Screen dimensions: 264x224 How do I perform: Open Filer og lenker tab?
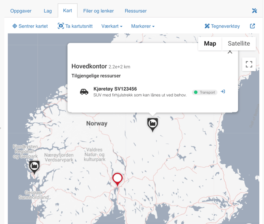click(99, 11)
